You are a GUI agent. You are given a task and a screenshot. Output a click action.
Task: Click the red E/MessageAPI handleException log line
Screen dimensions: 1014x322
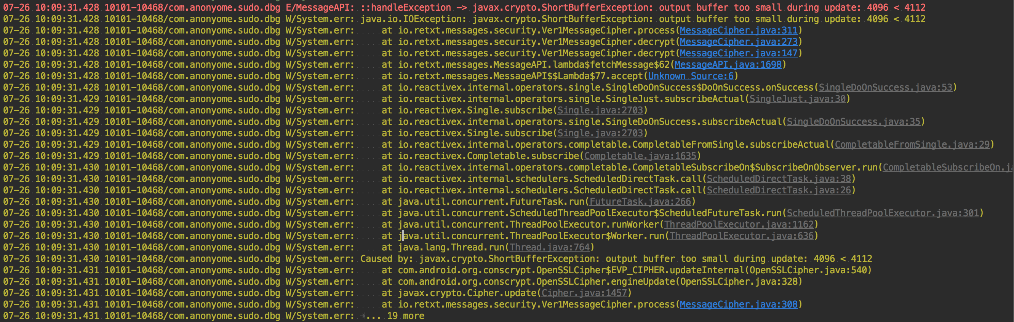pyautogui.click(x=464, y=8)
